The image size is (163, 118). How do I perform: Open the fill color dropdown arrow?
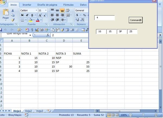(x=34, y=20)
